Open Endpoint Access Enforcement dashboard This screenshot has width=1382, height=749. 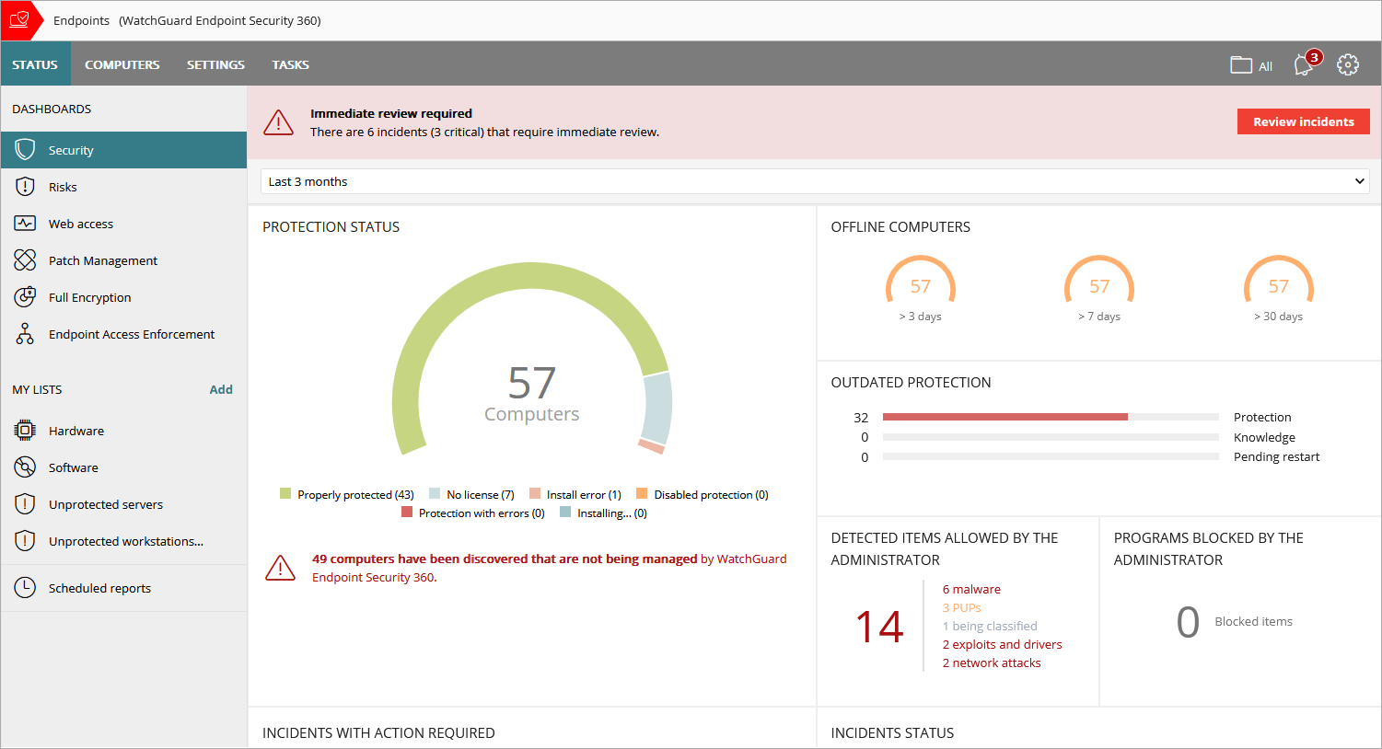(123, 334)
